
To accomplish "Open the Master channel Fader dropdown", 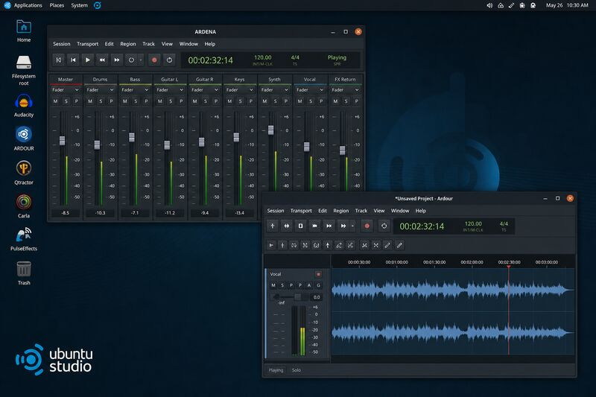I will click(x=66, y=90).
